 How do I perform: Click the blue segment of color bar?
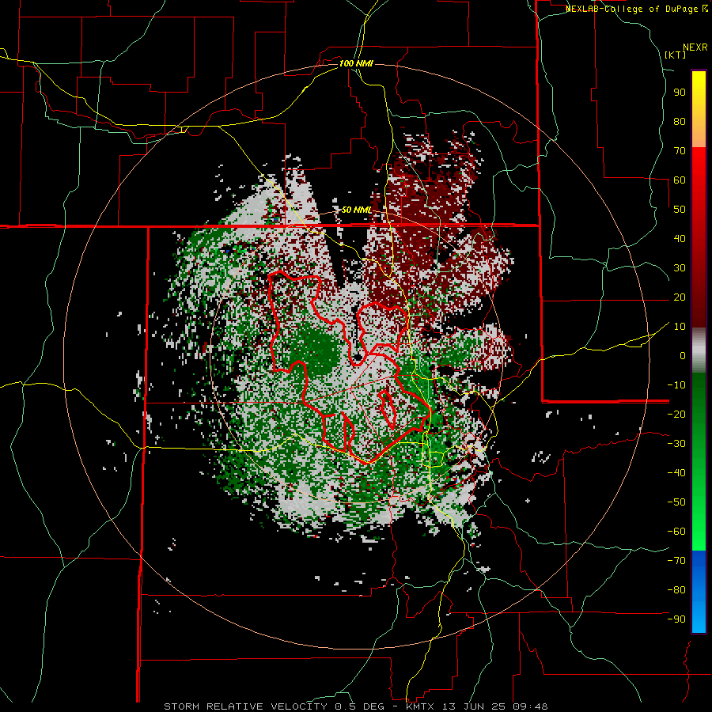point(699,591)
